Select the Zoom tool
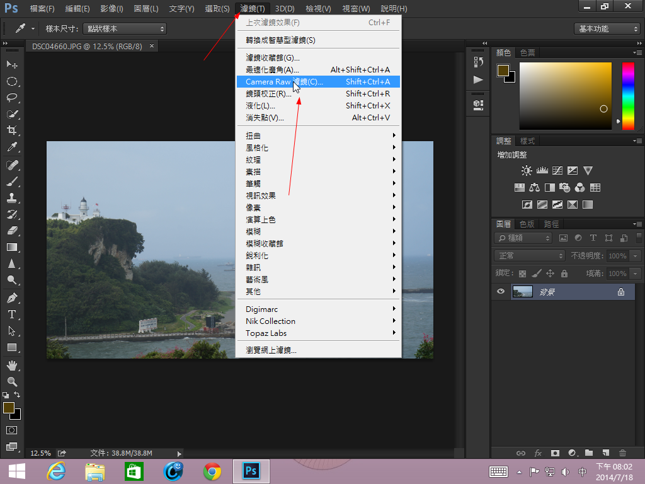Image resolution: width=645 pixels, height=484 pixels. tap(12, 381)
